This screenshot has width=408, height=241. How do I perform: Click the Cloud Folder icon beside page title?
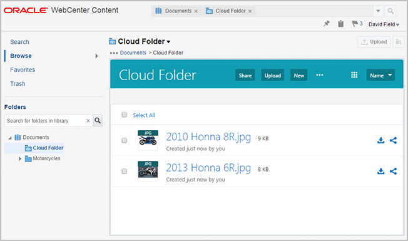point(113,41)
